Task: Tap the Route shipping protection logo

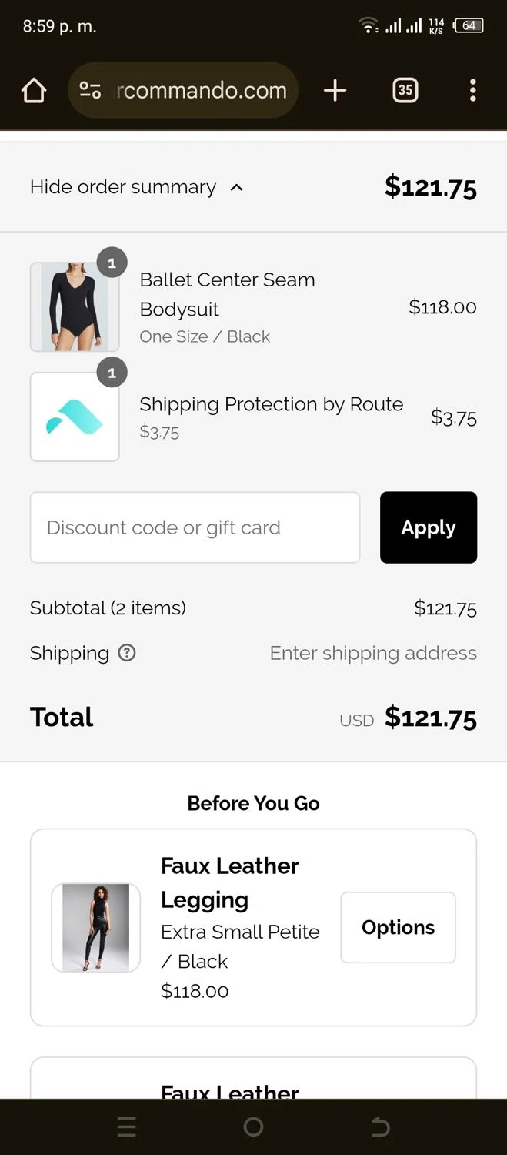Action: click(x=75, y=417)
